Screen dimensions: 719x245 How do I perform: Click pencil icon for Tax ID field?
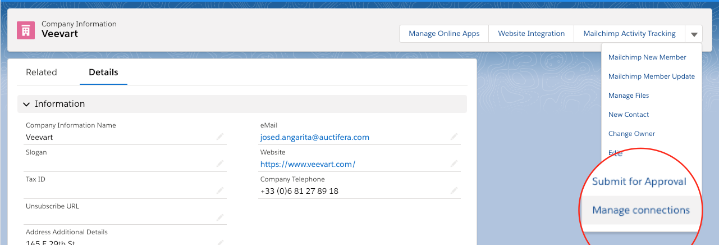coord(220,190)
